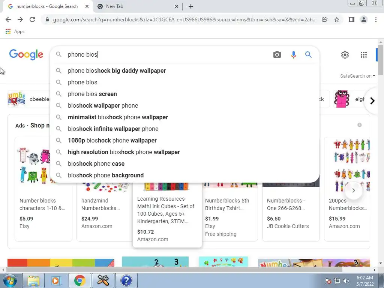
Task: Open the tools app in taskbar
Action: pos(103,280)
